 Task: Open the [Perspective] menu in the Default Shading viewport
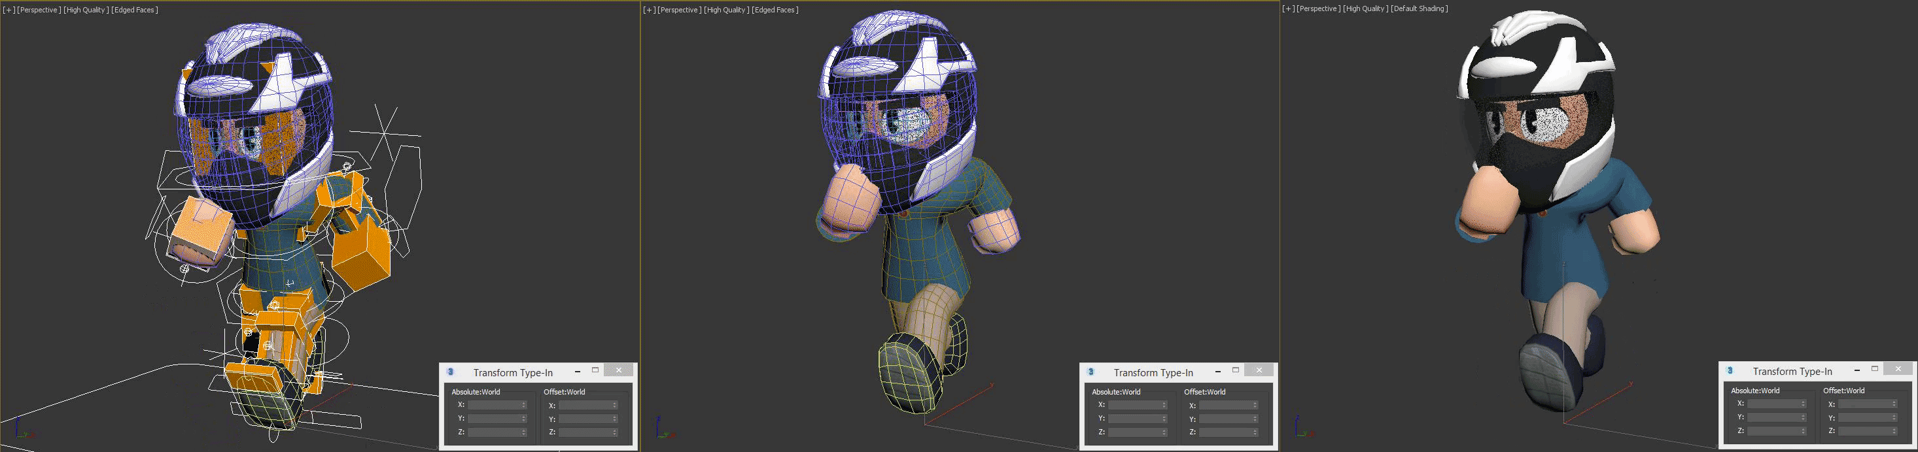coord(1318,8)
